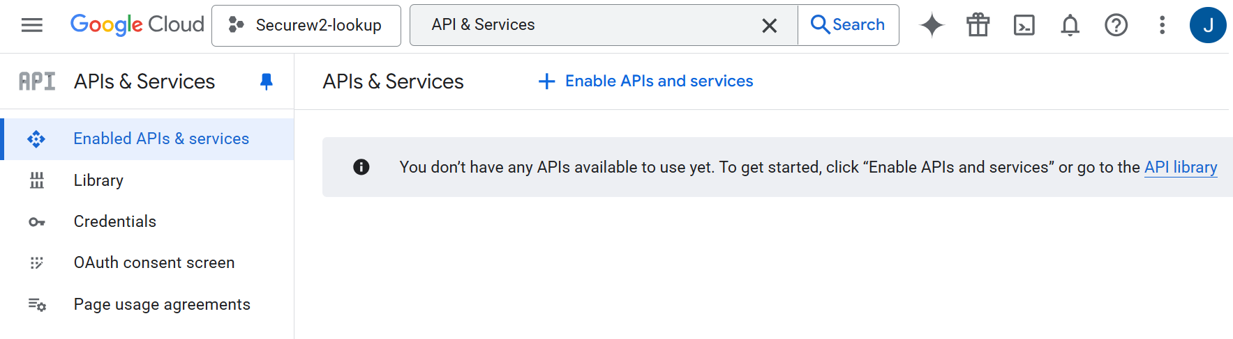
Task: Click the Search button
Action: [x=848, y=25]
